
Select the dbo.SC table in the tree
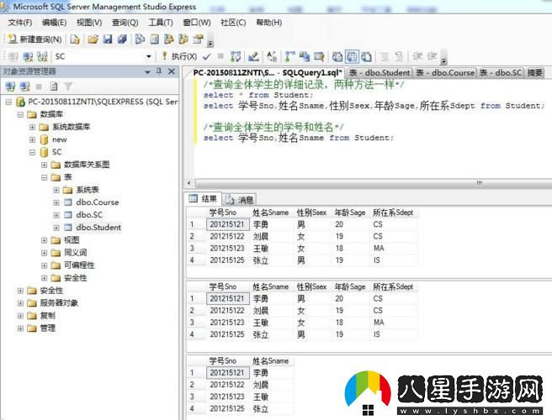coord(89,215)
